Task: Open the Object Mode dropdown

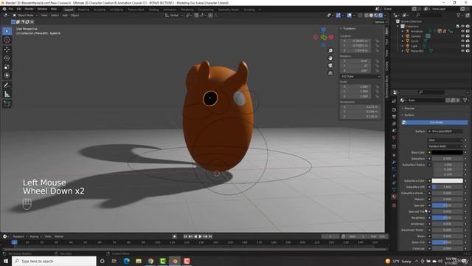Action: (25, 15)
